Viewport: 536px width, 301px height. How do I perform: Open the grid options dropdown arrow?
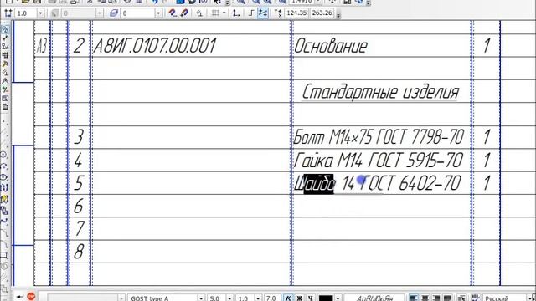point(224,13)
